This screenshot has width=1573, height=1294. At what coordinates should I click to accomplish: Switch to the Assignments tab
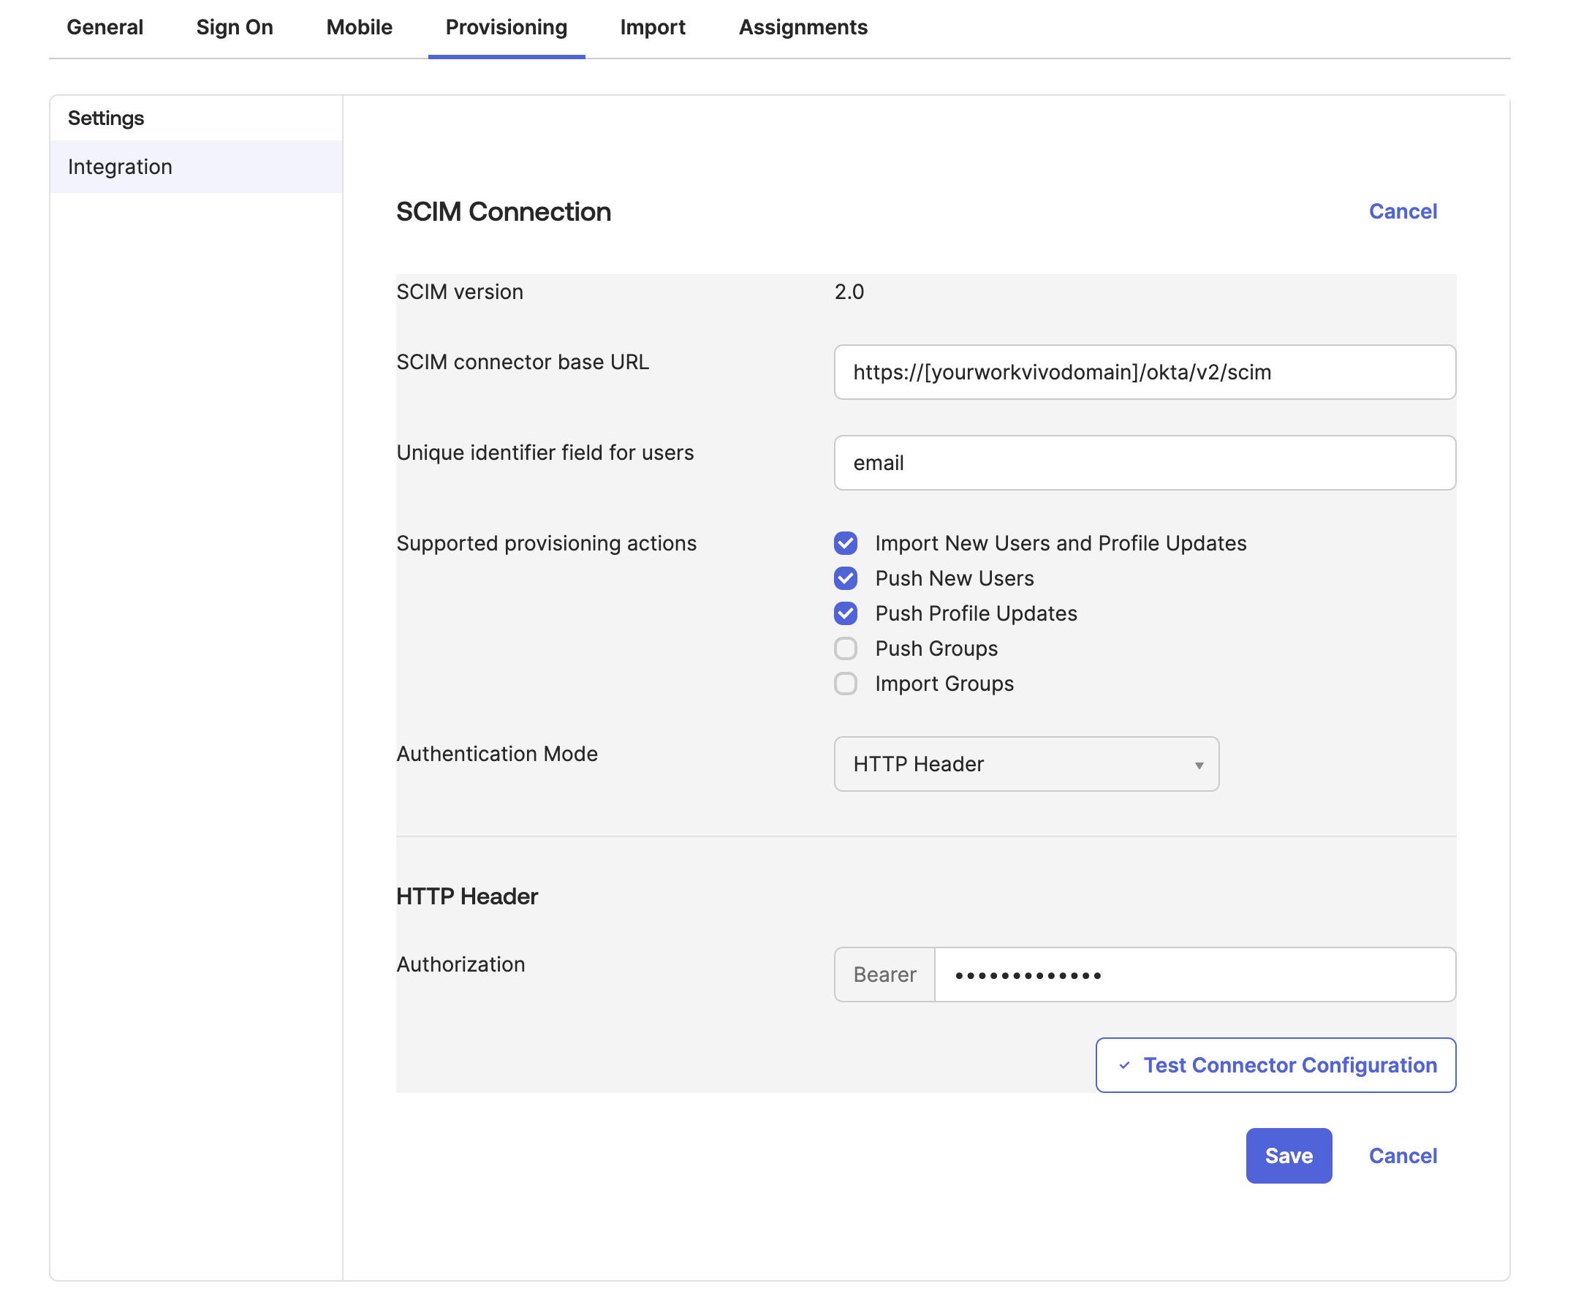pos(803,28)
